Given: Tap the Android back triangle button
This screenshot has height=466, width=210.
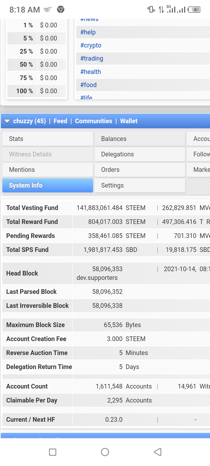Looking at the screenshot, I should coord(157,452).
